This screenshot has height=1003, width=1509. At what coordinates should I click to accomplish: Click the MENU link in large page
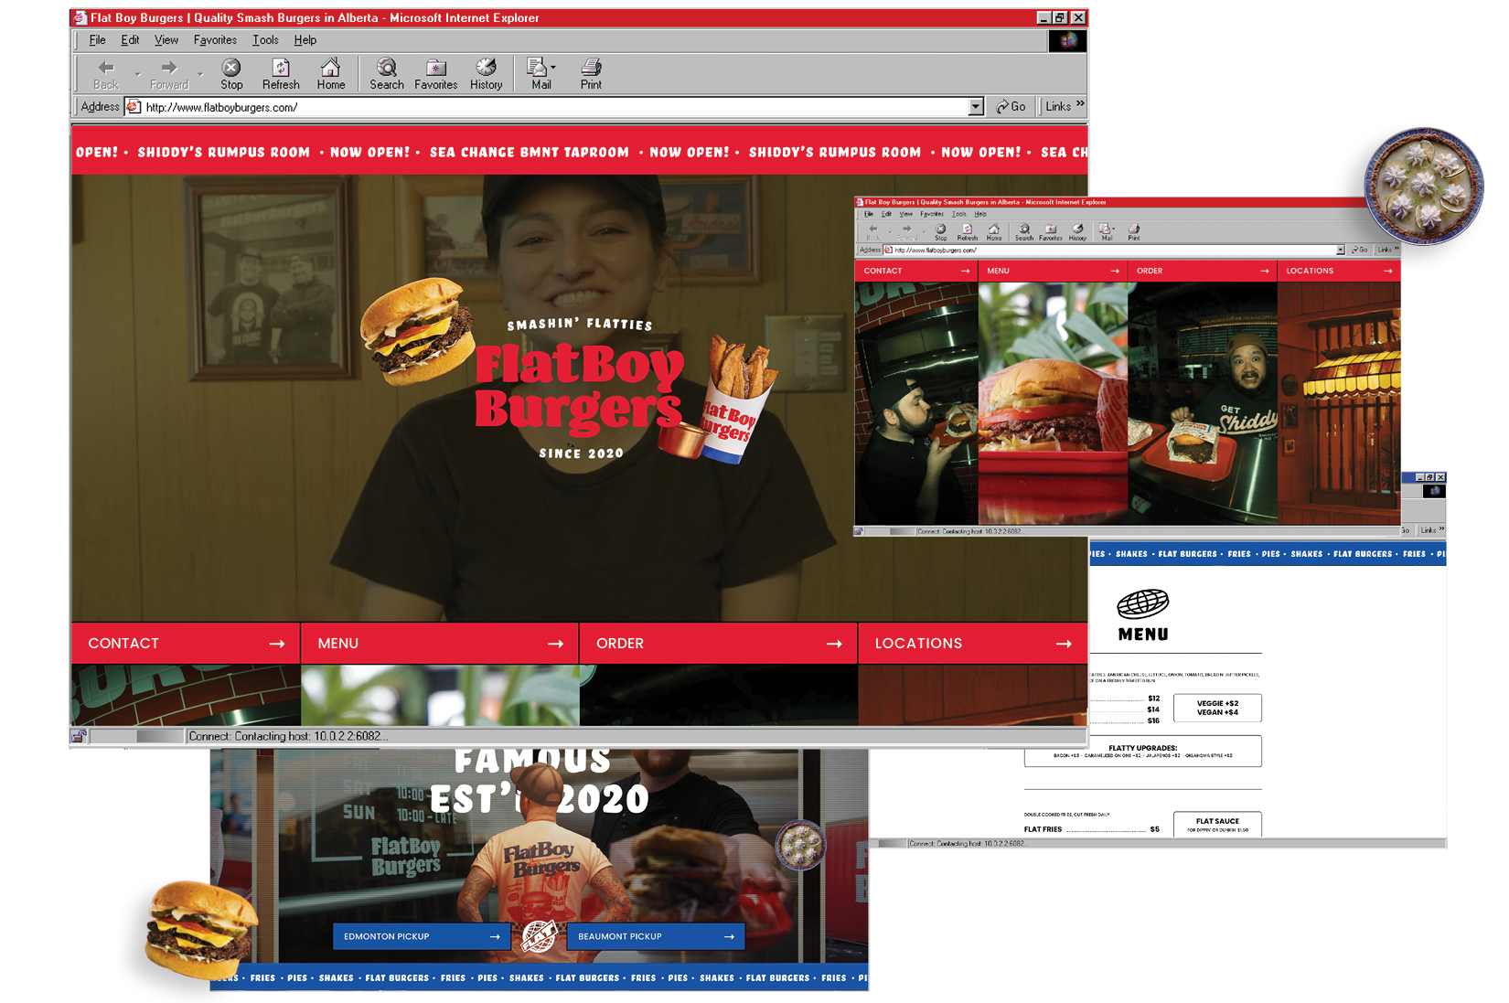[x=440, y=644]
